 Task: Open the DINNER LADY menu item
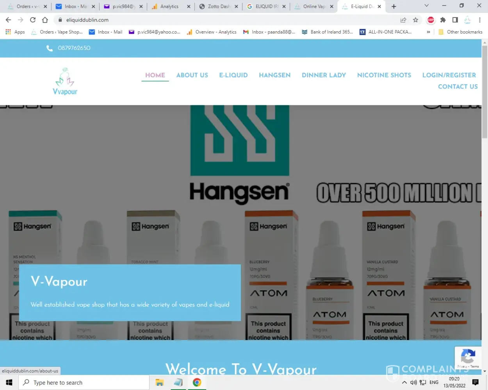[324, 75]
